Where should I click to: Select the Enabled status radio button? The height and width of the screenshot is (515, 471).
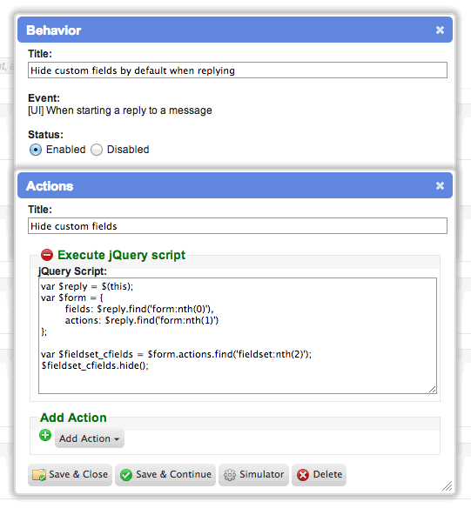(36, 150)
